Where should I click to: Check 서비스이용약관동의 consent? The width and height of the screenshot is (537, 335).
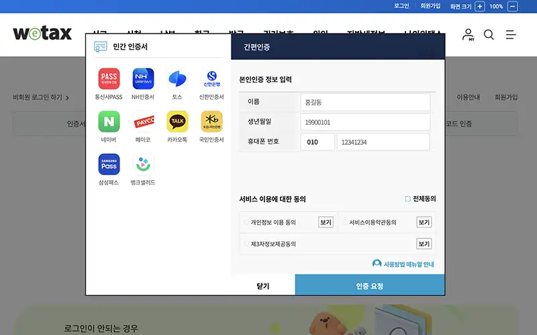point(344,222)
